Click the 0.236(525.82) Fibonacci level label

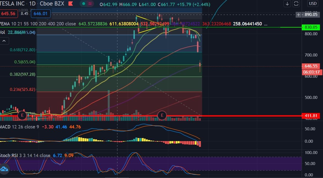click(22, 89)
